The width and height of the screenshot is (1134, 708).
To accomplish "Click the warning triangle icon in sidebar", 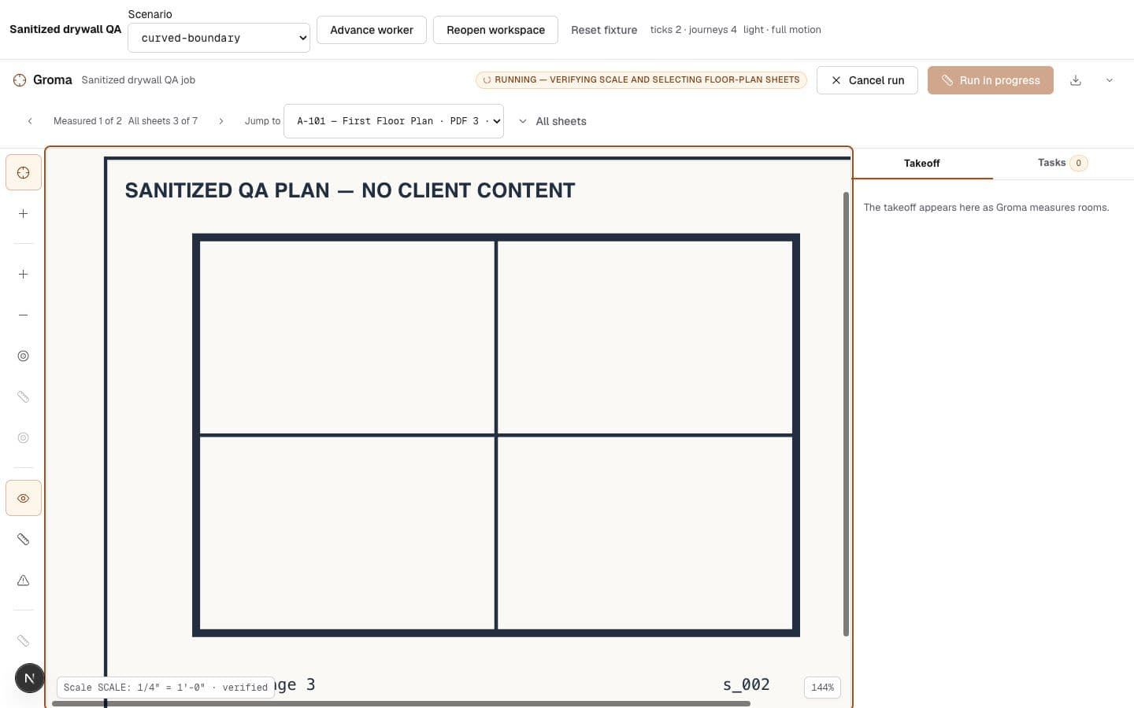I will pyautogui.click(x=24, y=581).
